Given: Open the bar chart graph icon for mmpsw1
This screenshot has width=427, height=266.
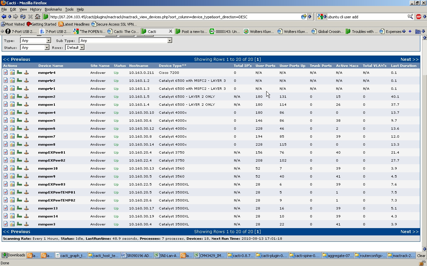Looking at the screenshot, I should pyautogui.click(x=12, y=104).
